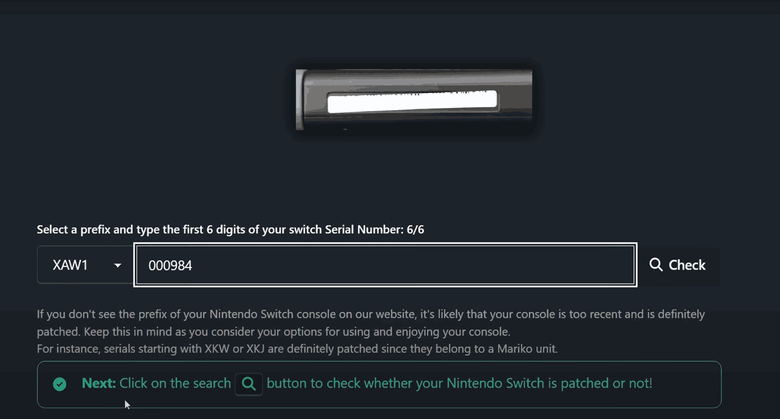Click "Click on the search" hint text
This screenshot has height=419, width=780.
tap(175, 383)
